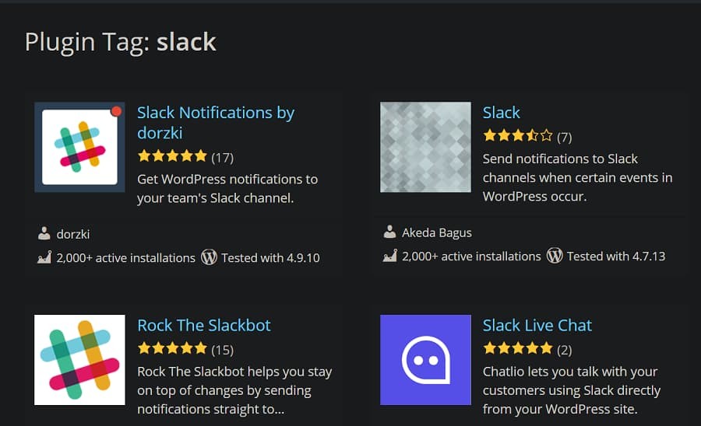Click the WordPress logo beside Tested with 4.7.13

(555, 256)
